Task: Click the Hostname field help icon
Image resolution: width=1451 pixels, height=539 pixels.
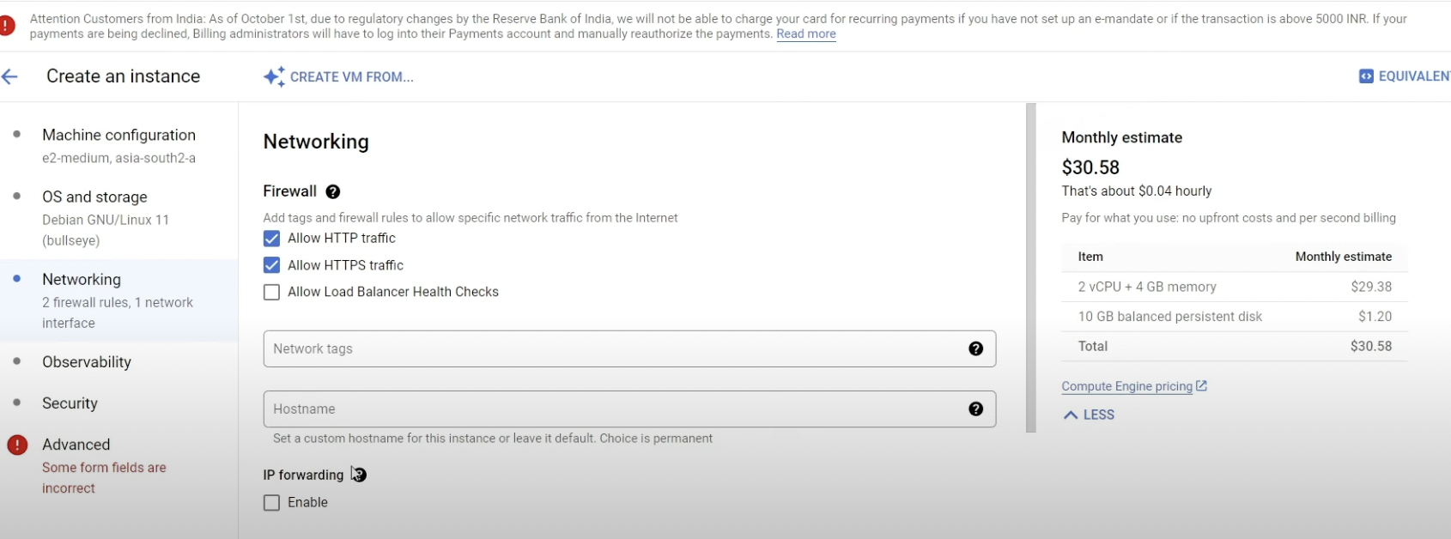Action: tap(975, 409)
